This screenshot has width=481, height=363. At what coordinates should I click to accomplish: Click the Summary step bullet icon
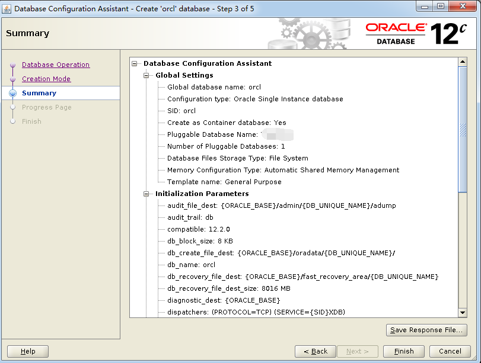12,93
